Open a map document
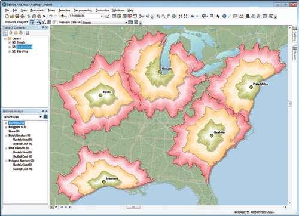299x216 pixels. (x=12, y=16)
